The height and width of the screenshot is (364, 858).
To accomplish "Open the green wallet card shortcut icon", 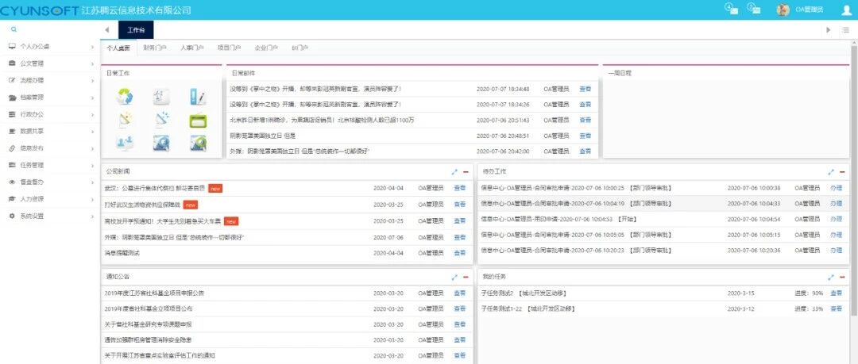I will (x=198, y=121).
